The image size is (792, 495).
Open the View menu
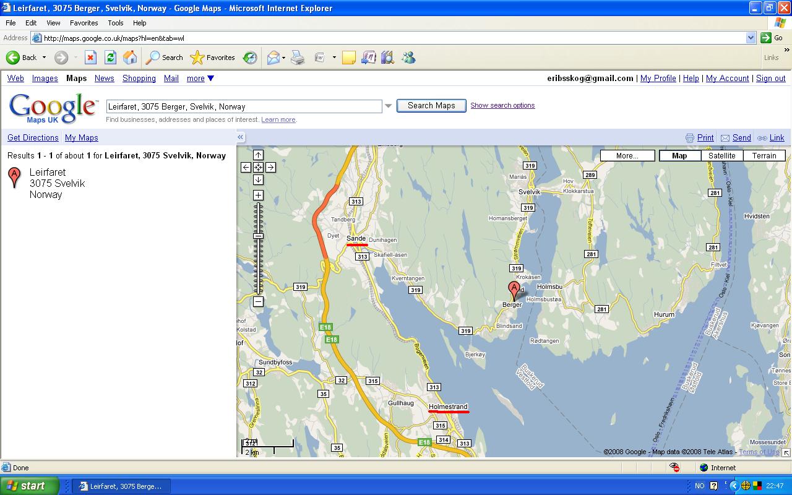coord(53,23)
